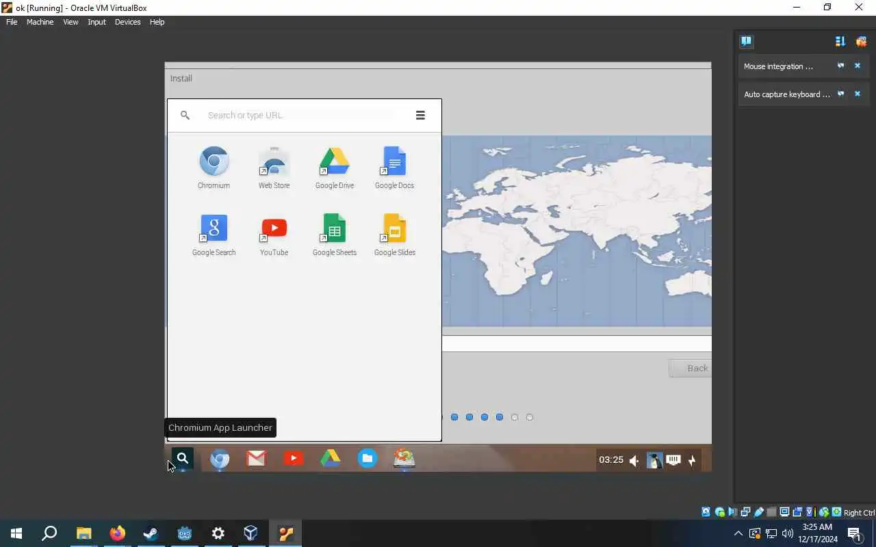Click the display status icon
Viewport: 876px width, 547px height.
(784, 512)
